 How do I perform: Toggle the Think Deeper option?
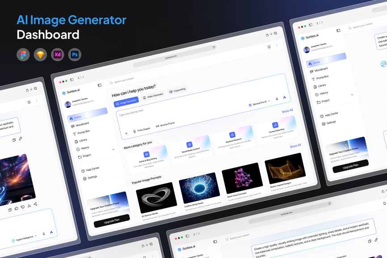tap(141, 128)
